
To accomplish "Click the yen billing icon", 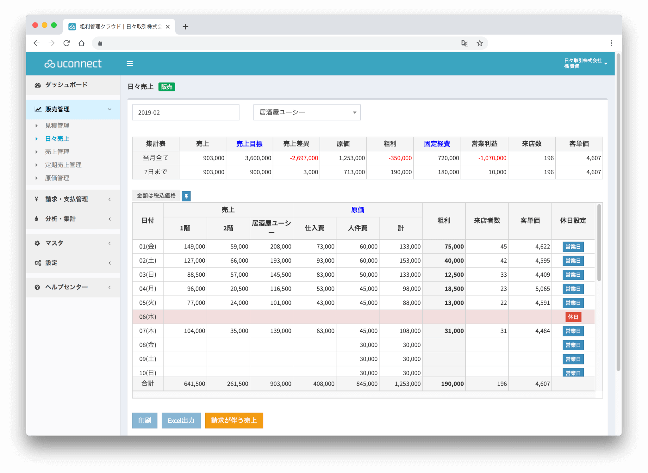I will click(x=36, y=199).
